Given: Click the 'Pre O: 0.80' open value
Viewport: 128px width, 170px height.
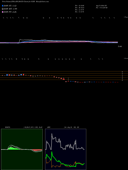Looking at the screenshot, I should point(80,5).
